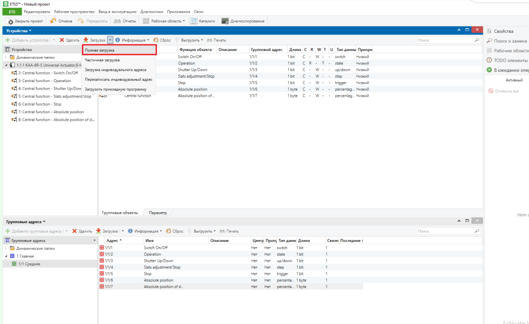
Task: Select Полная загрузка menu entry
Action: (x=119, y=50)
